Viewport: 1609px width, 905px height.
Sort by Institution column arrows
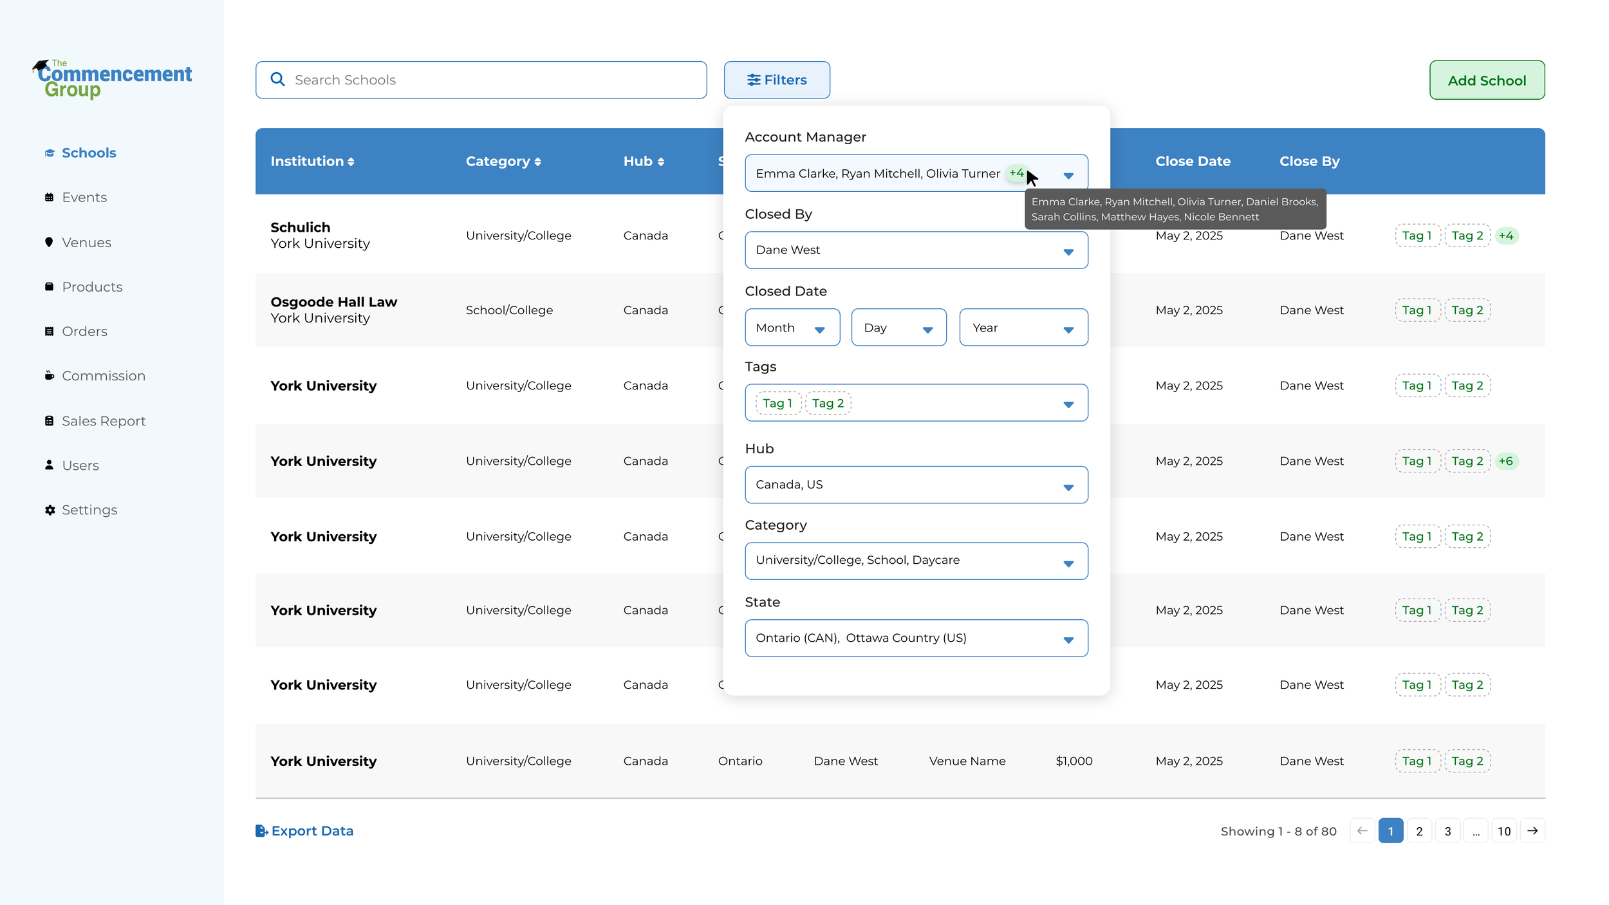[351, 162]
